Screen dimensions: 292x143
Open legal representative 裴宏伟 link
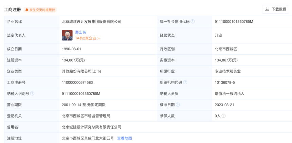(80, 32)
